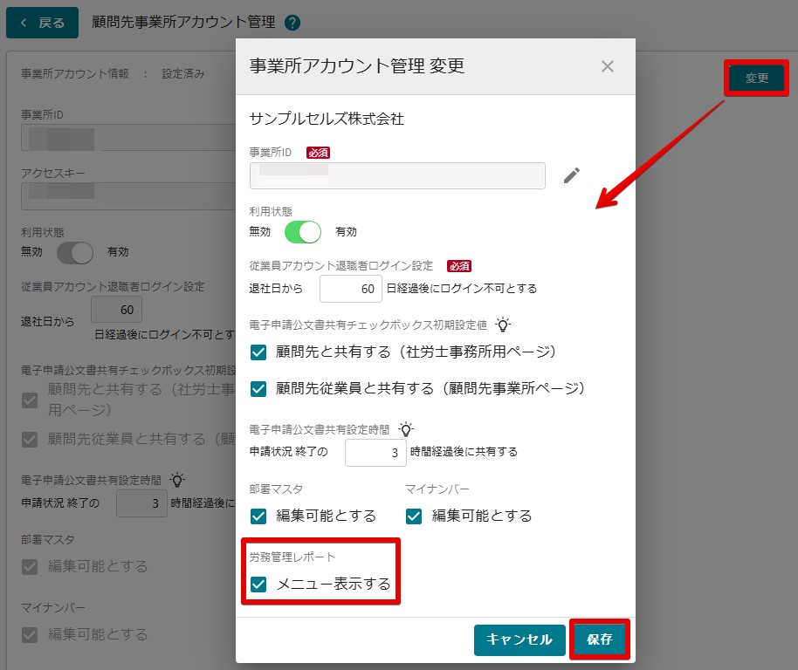
Task: Toggle 労務管理レポート メニュー表示する checkbox
Action: [x=258, y=585]
